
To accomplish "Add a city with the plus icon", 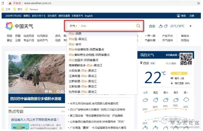I will coord(190,26).
